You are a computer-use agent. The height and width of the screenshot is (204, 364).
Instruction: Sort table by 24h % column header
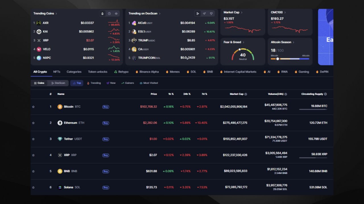tap(187, 94)
